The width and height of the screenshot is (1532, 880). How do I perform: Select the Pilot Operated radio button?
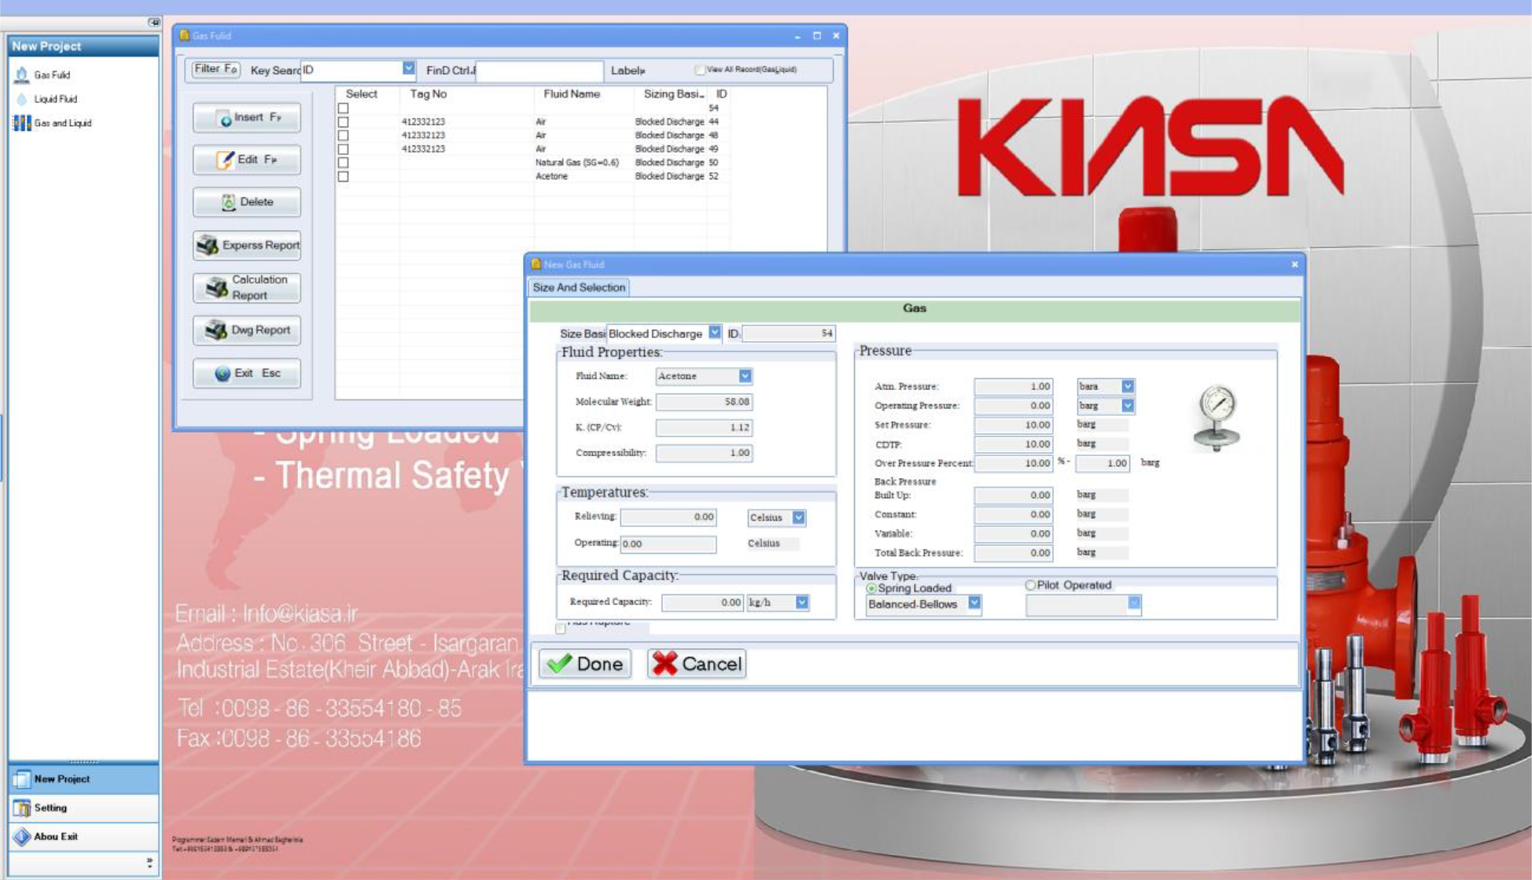[x=1030, y=585]
